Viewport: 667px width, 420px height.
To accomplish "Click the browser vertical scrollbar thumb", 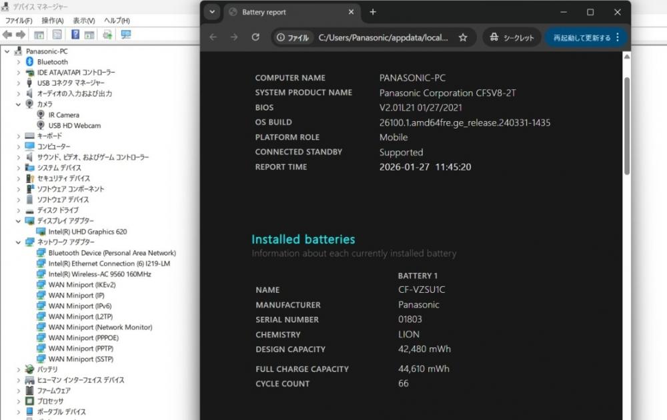I will point(626,126).
